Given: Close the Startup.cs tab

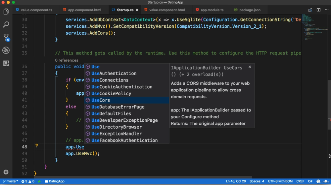Looking at the screenshot, I should (x=137, y=10).
